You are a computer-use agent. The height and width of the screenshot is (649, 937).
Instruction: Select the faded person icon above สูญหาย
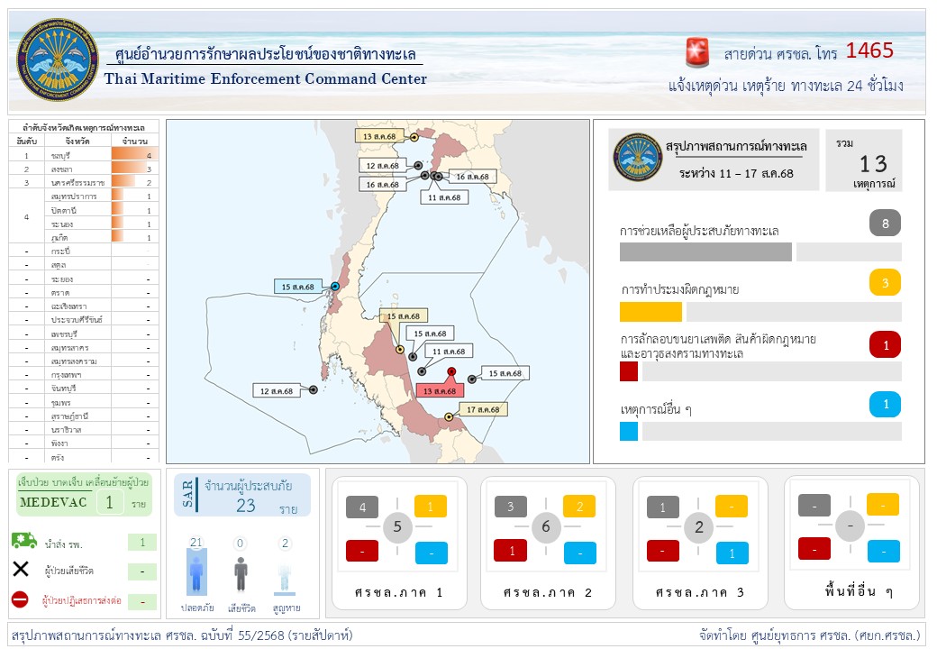[286, 574]
